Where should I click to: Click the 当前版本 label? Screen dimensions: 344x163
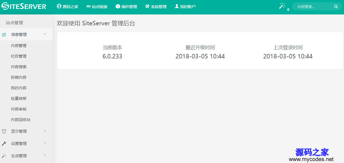[113, 48]
